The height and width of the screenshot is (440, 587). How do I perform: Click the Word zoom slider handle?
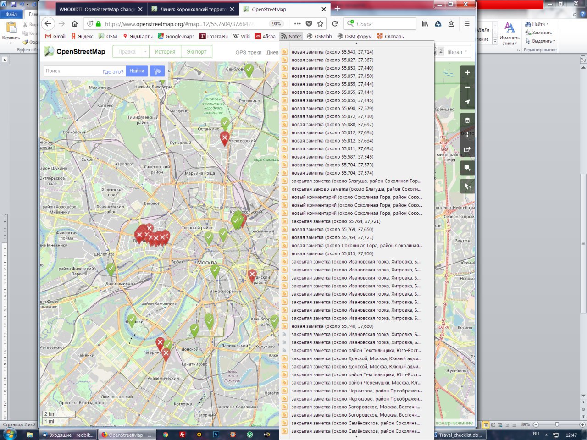coord(557,424)
